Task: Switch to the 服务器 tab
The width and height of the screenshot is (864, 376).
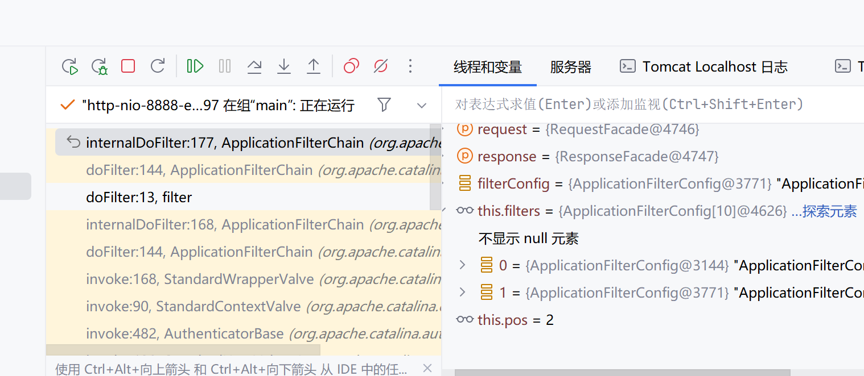Action: pos(570,67)
